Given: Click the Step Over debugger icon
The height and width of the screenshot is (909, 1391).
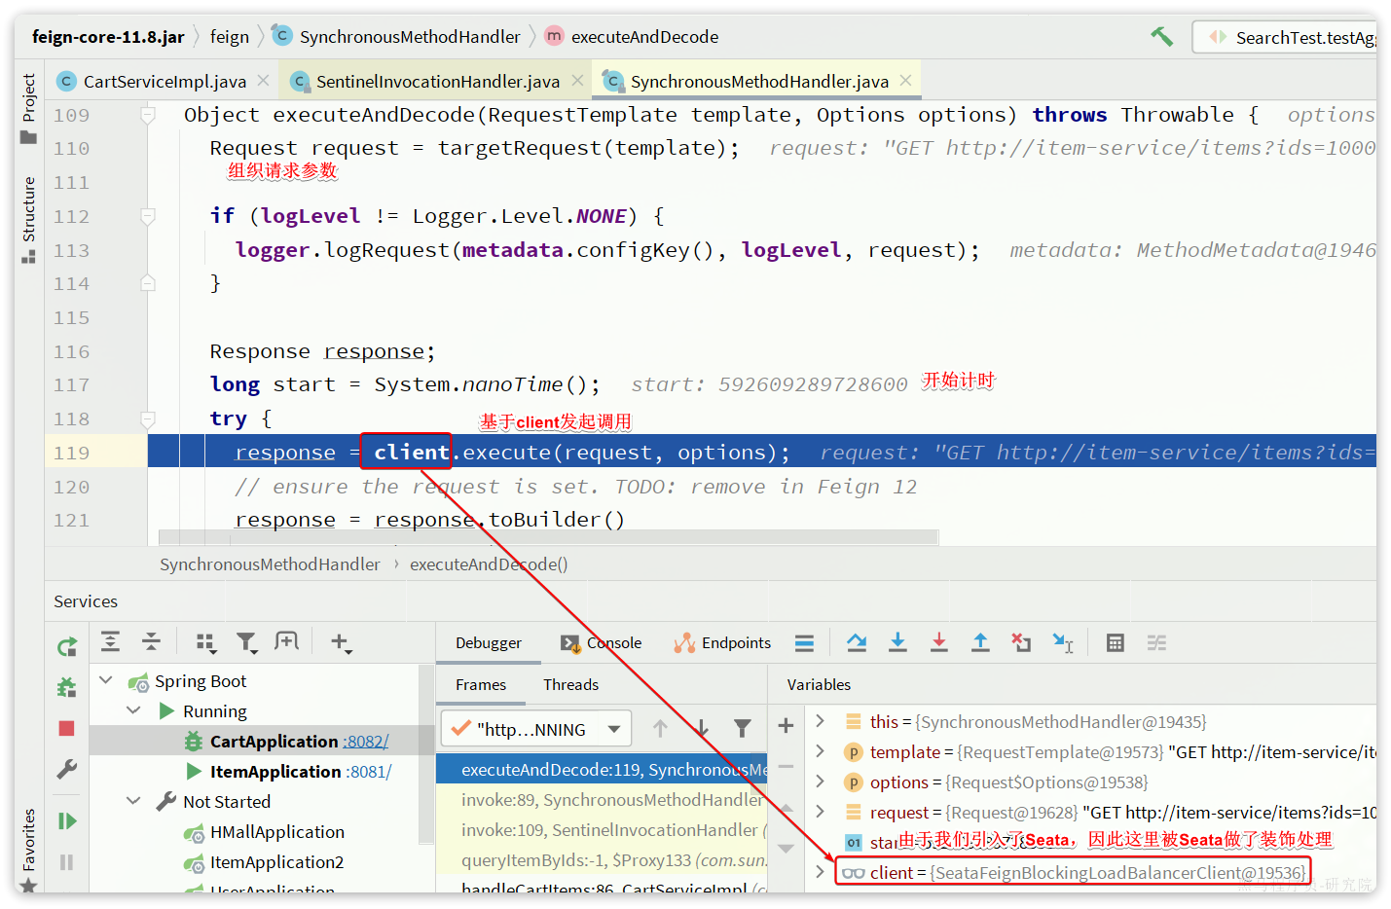Looking at the screenshot, I should coord(858,642).
